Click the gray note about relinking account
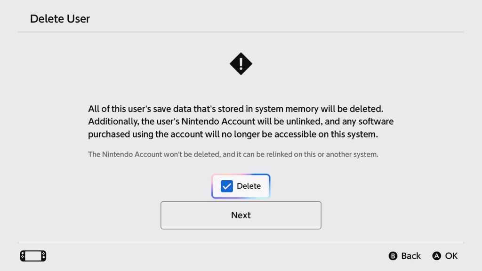Image resolution: width=482 pixels, height=271 pixels. pos(233,154)
